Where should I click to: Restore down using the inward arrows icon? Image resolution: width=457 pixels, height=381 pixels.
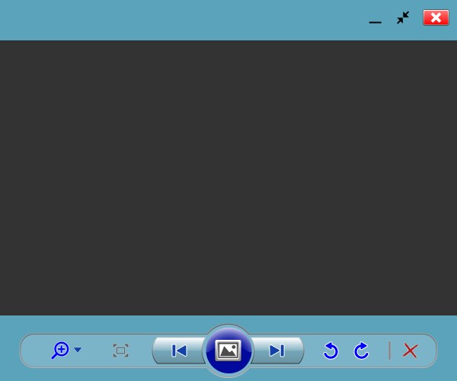click(x=403, y=18)
